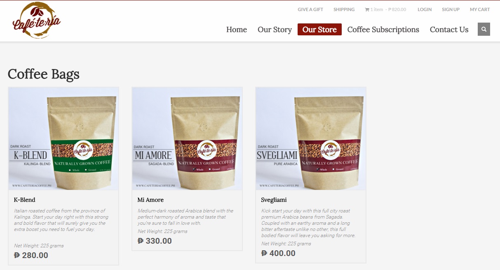The width and height of the screenshot is (500, 270).
Task: Click the Svegliami product title
Action: [x=274, y=200]
